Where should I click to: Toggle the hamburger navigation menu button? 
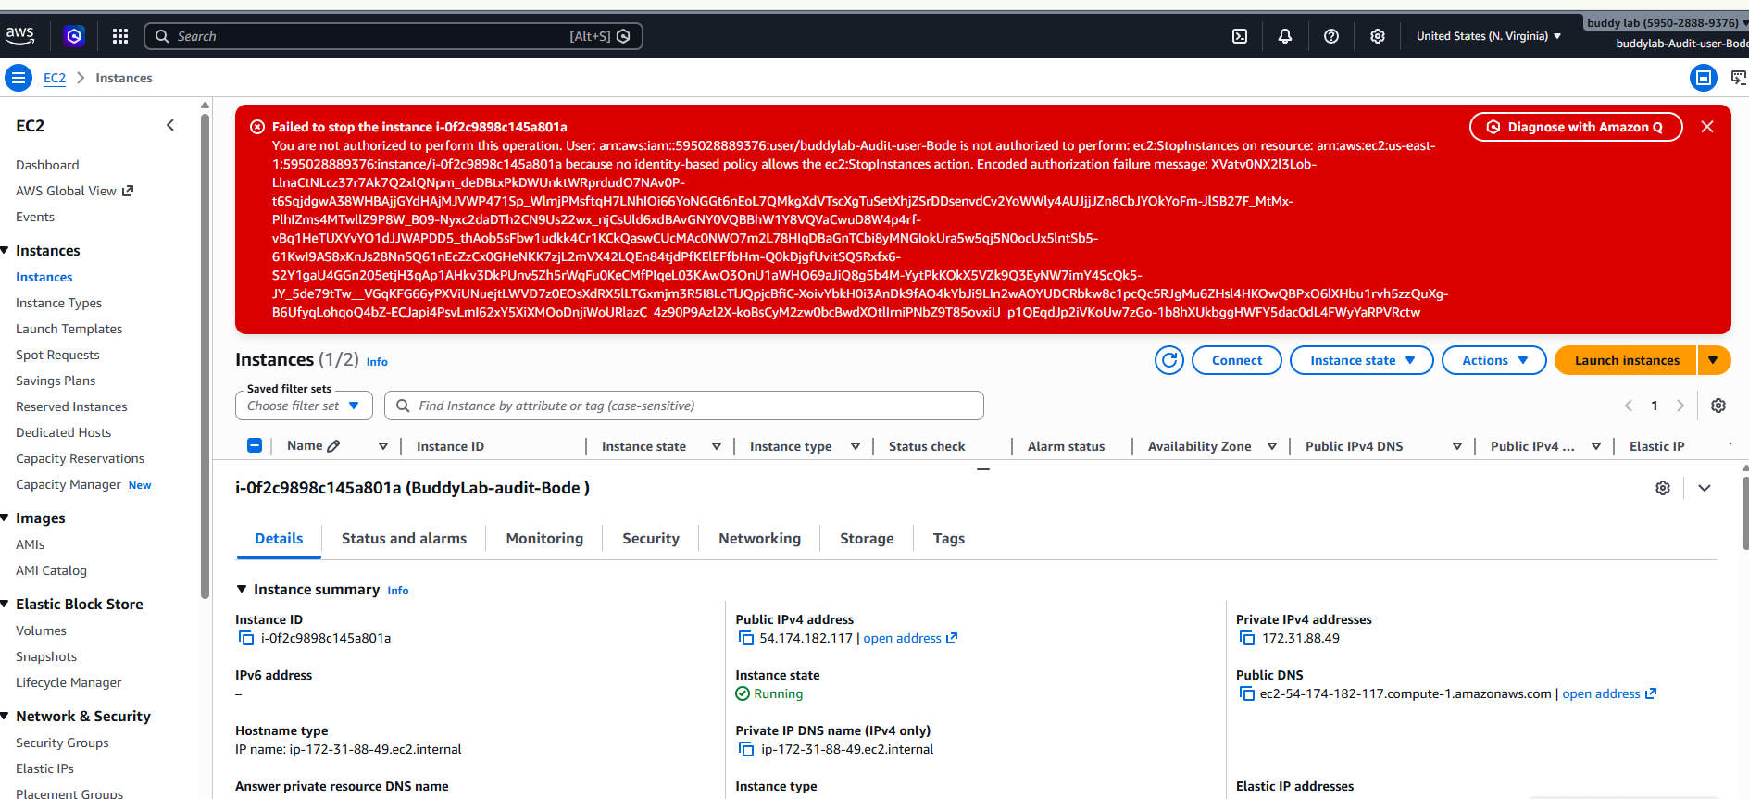[18, 78]
